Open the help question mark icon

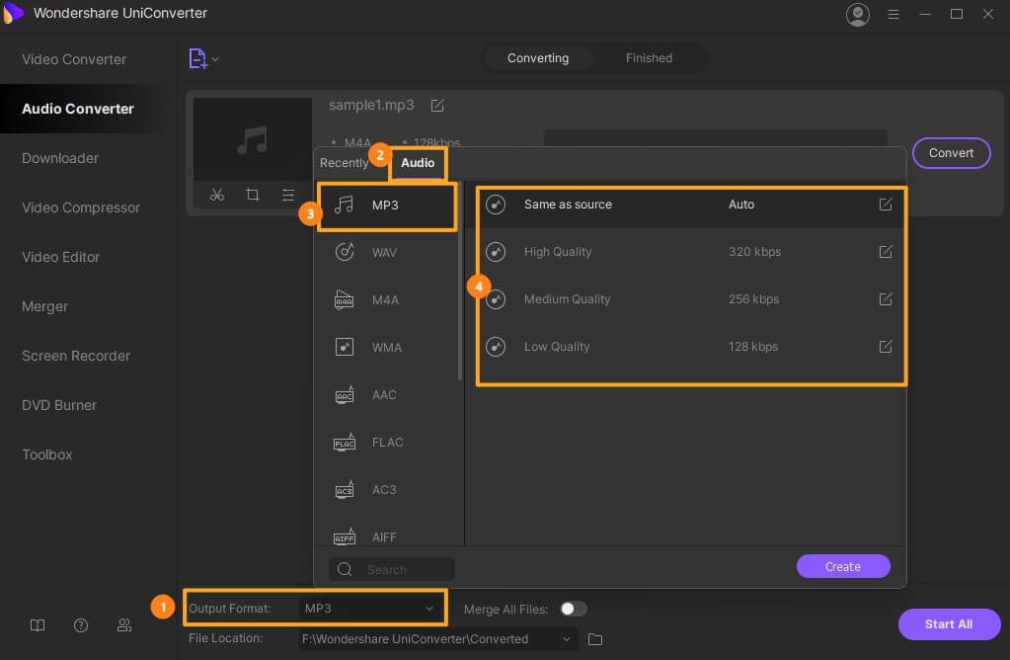[81, 624]
